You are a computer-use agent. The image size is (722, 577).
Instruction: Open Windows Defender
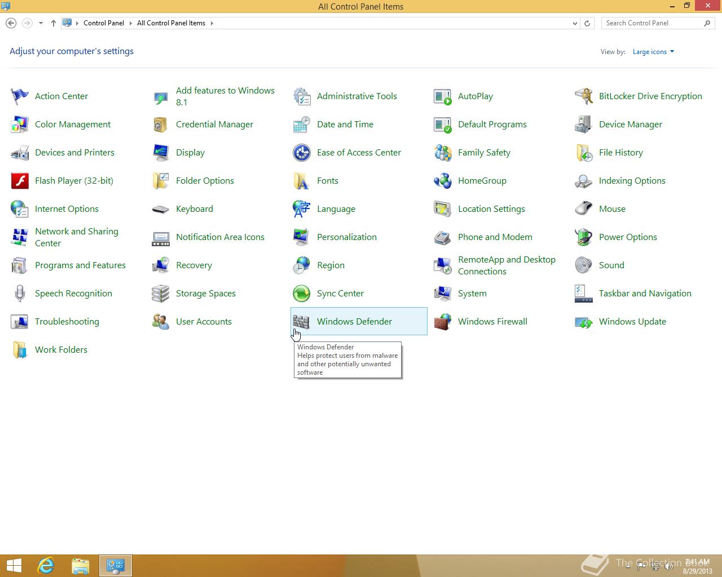(359, 321)
